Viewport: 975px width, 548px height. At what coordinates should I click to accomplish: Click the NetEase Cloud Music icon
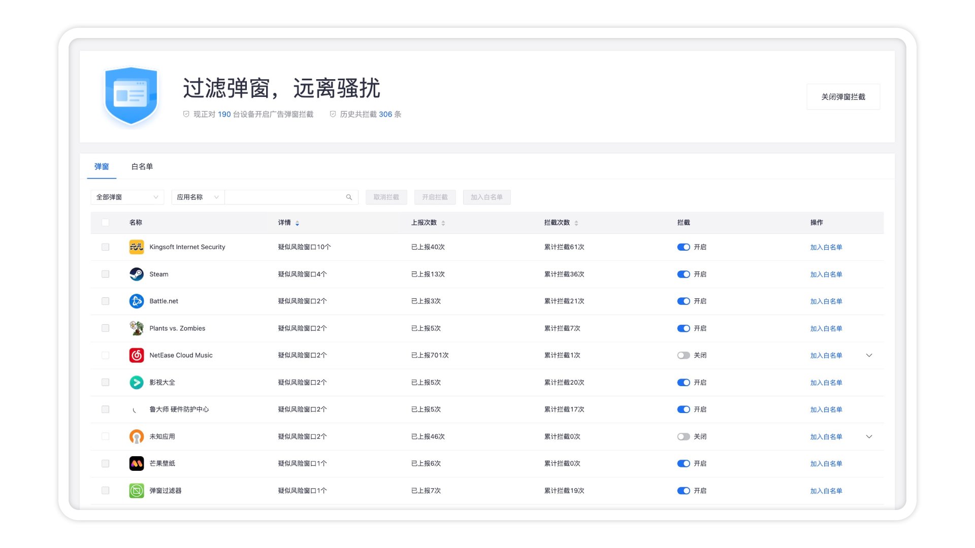[x=136, y=355]
